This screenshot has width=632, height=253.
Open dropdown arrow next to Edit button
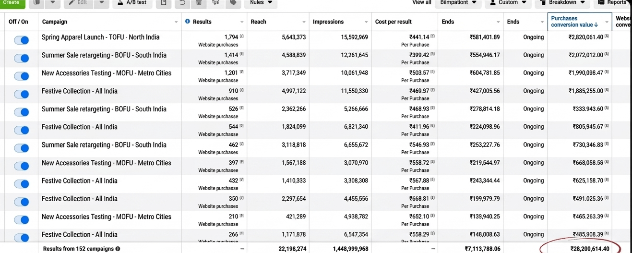(x=101, y=3)
